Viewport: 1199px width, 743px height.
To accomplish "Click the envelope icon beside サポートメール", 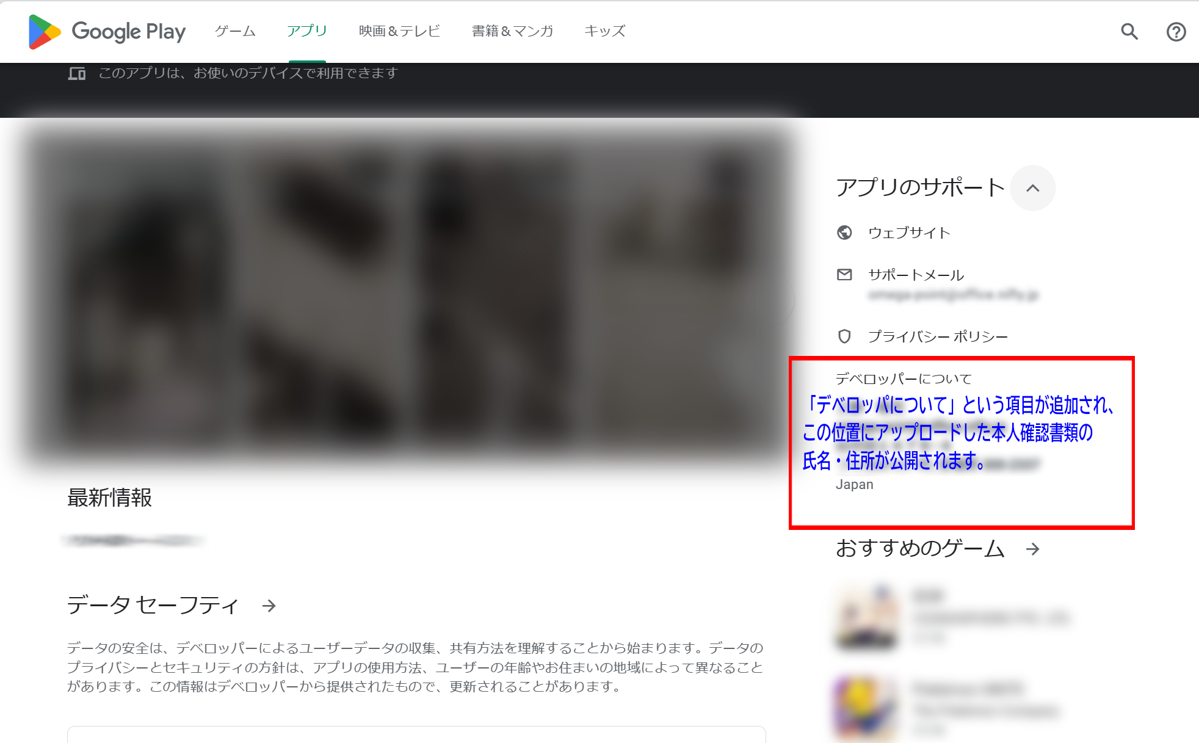I will click(844, 275).
